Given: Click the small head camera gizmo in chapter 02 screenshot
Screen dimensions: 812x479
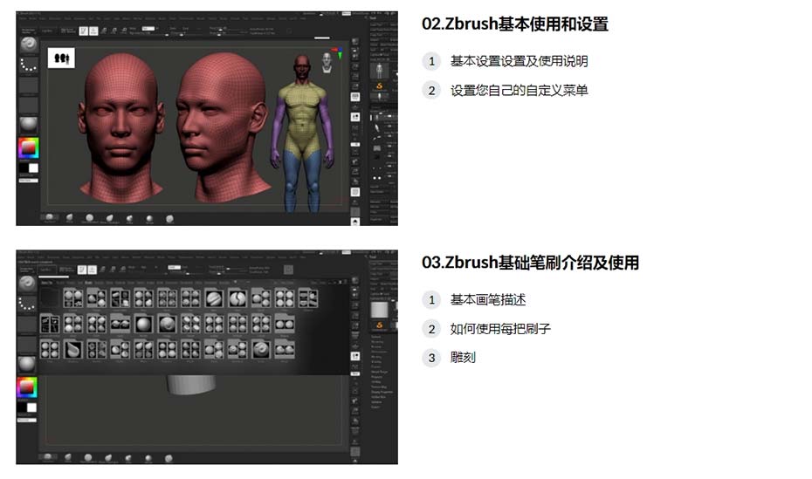Looking at the screenshot, I should coord(327,62).
